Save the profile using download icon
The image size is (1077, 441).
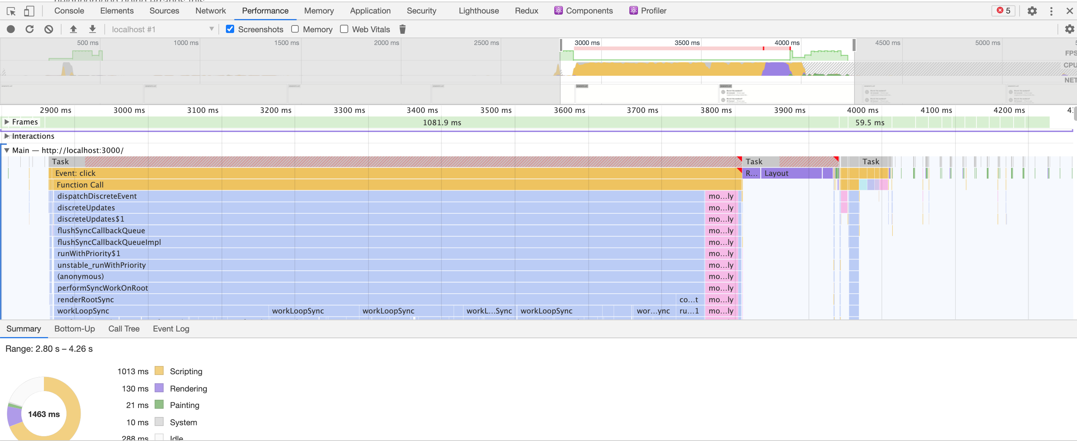tap(92, 29)
